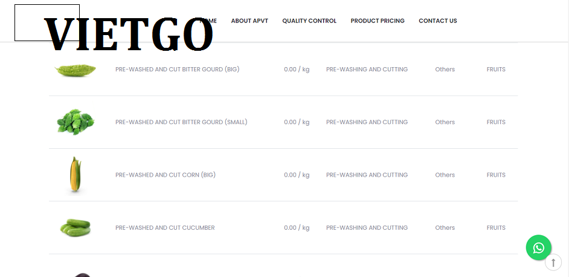Screen dimensions: 569x277
Task: Click the scroll-to-top arrow icon
Action: (553, 262)
